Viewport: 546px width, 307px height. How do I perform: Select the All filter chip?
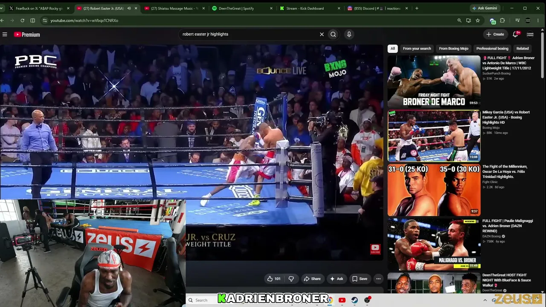coord(392,49)
